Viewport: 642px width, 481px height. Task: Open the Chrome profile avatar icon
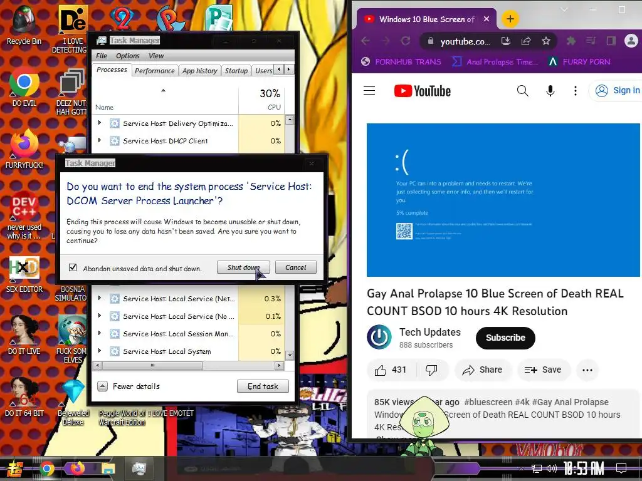[x=631, y=41]
